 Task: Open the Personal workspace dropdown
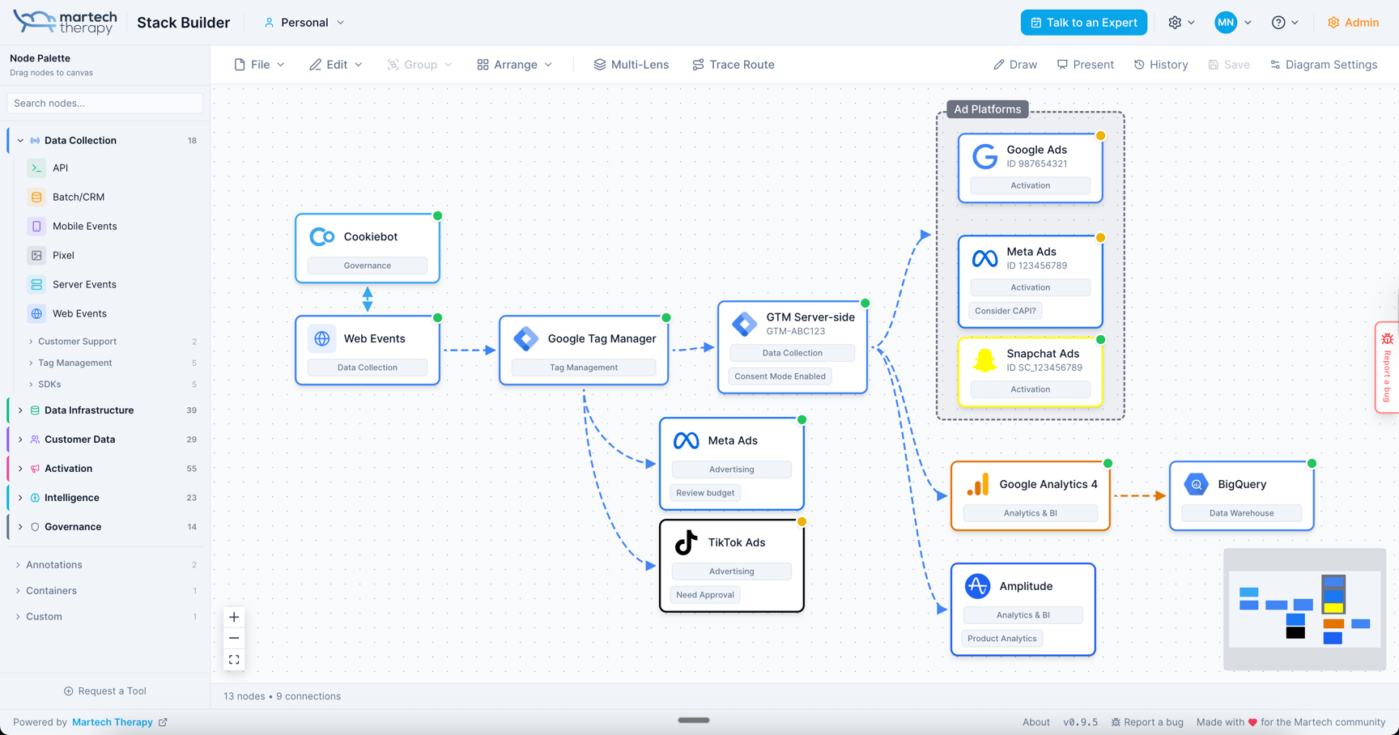click(304, 22)
